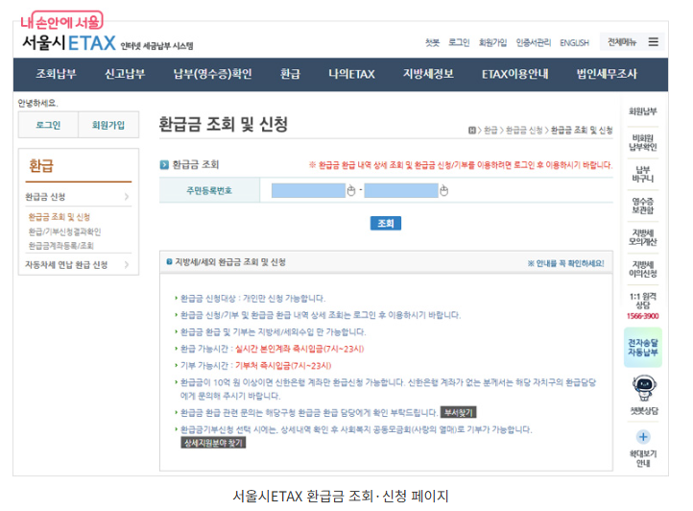Expand the 환급금 신청 chevron
Screen dimensions: 693x511
[127, 197]
